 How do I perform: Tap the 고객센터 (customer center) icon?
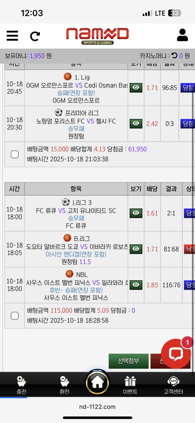coord(173,383)
